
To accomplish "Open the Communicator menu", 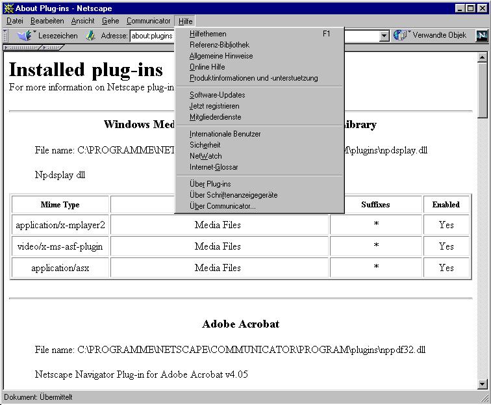I will 149,21.
